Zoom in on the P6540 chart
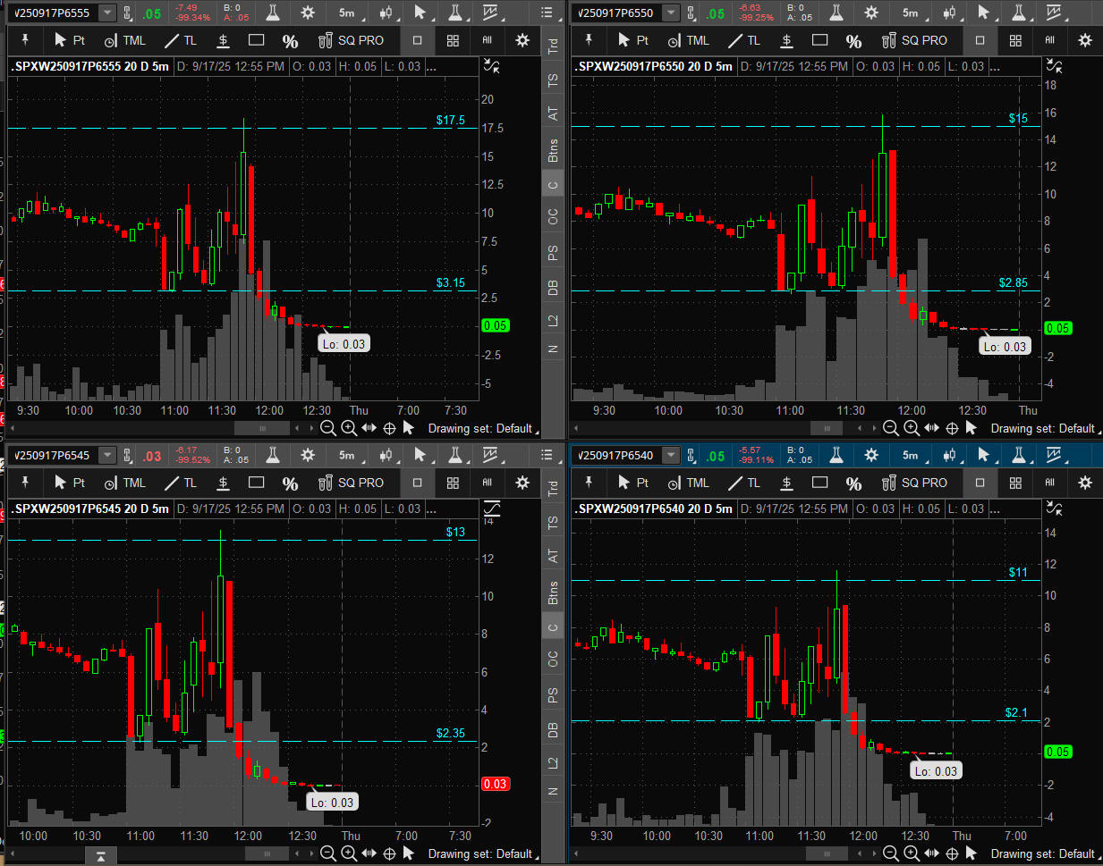This screenshot has width=1103, height=866. coord(911,853)
